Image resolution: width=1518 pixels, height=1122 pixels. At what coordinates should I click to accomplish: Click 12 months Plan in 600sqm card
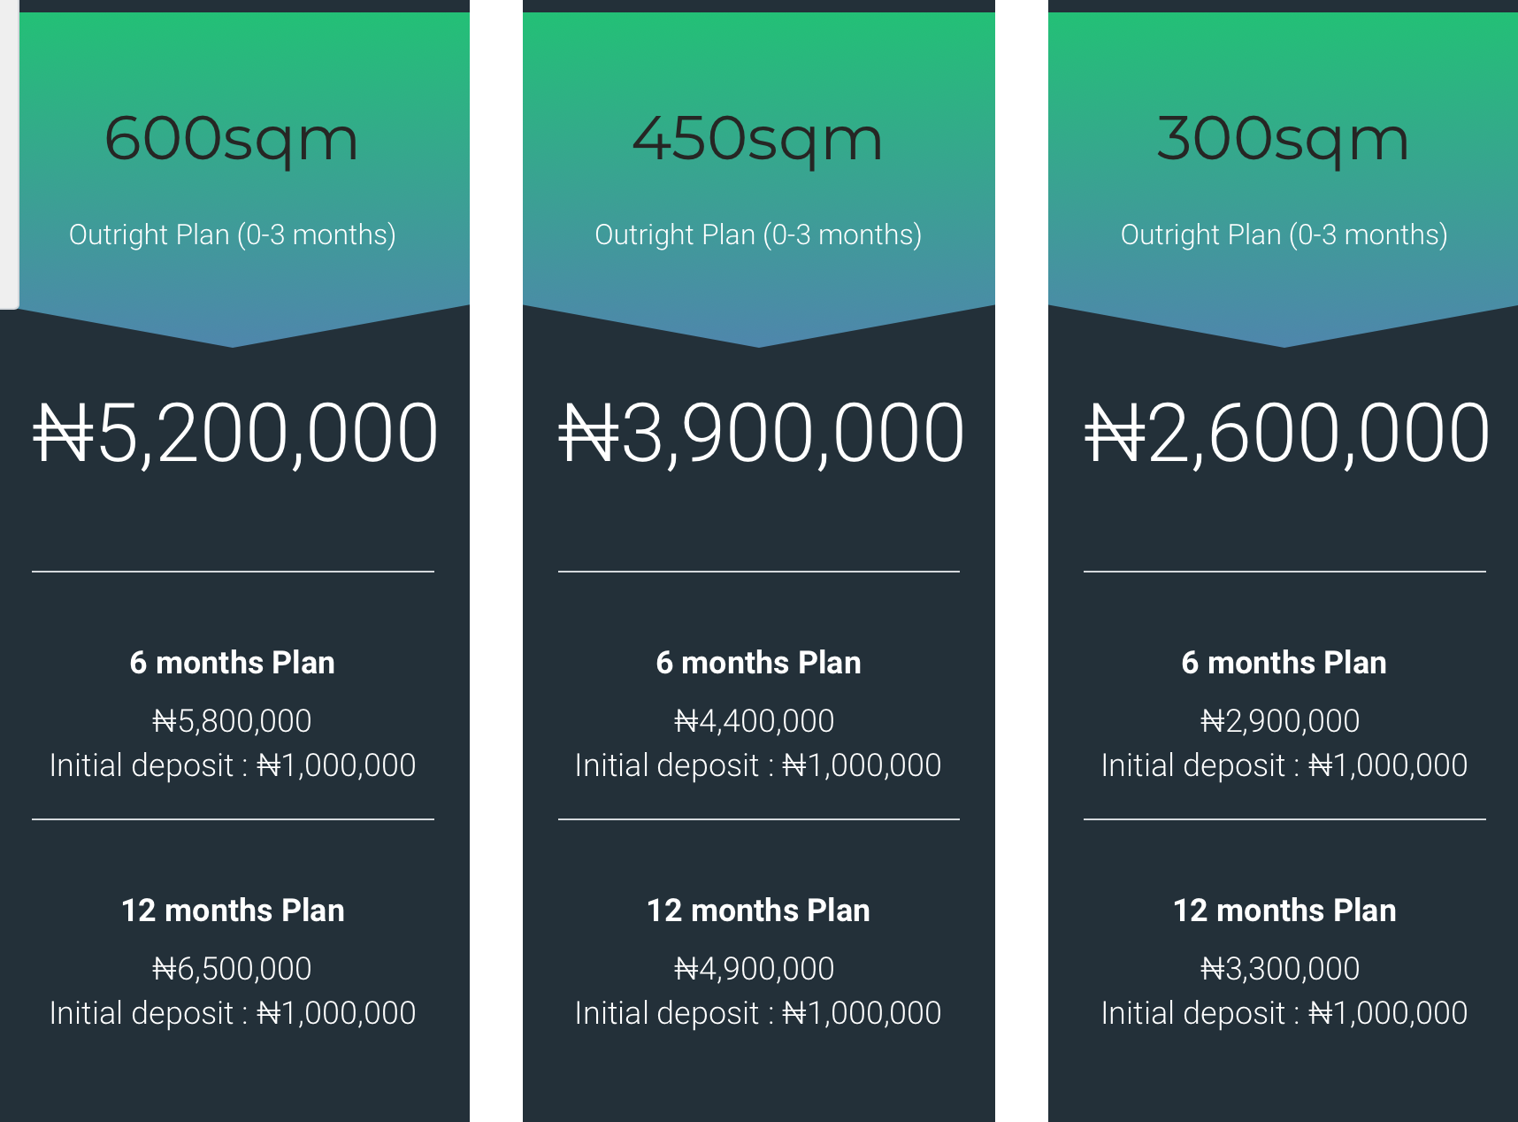[x=233, y=911]
